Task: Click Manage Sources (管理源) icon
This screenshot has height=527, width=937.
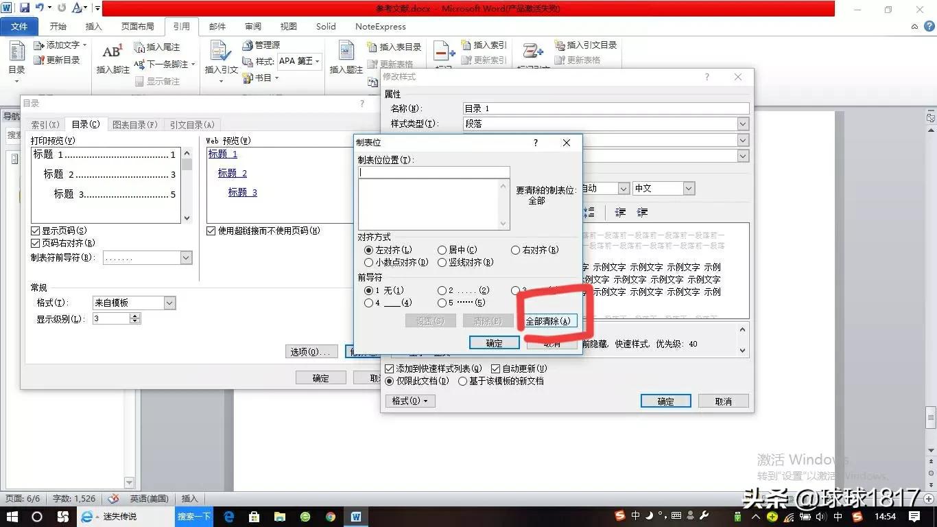Action: coord(248,45)
